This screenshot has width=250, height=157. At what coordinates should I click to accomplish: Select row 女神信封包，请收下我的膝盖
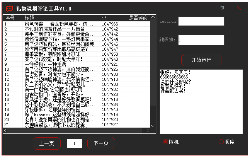77,125
